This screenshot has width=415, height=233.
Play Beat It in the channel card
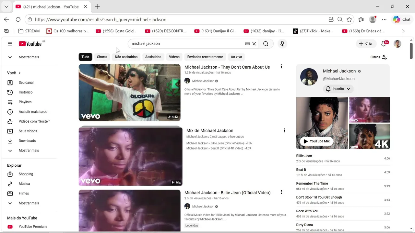pos(343,172)
